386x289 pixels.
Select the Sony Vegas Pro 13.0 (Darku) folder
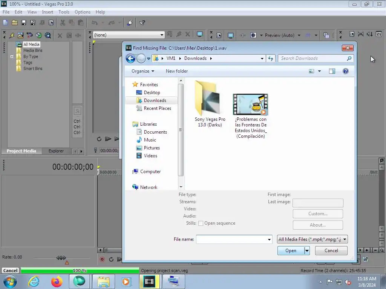210,104
